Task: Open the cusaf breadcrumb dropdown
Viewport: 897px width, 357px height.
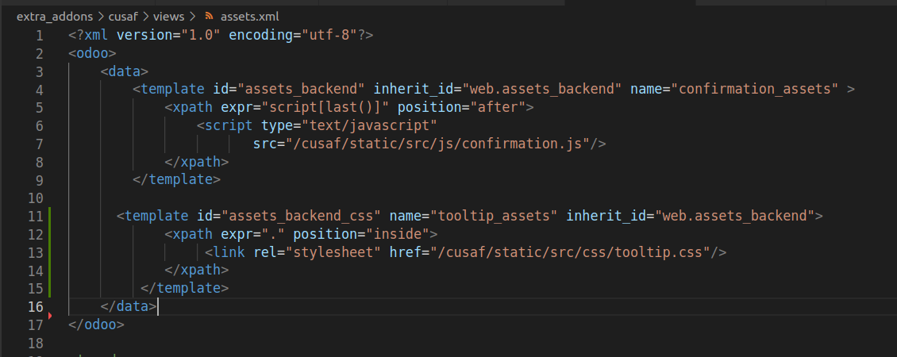Action: (x=122, y=17)
